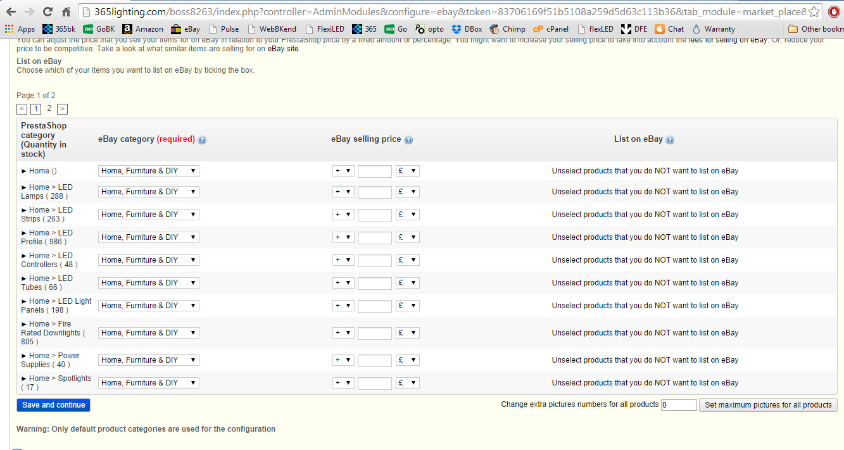Open the Apps bookmarks shortcut
The width and height of the screenshot is (844, 450).
click(20, 28)
